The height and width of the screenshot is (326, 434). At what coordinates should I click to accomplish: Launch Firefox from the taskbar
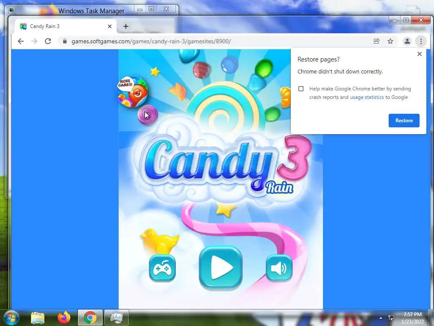click(64, 318)
